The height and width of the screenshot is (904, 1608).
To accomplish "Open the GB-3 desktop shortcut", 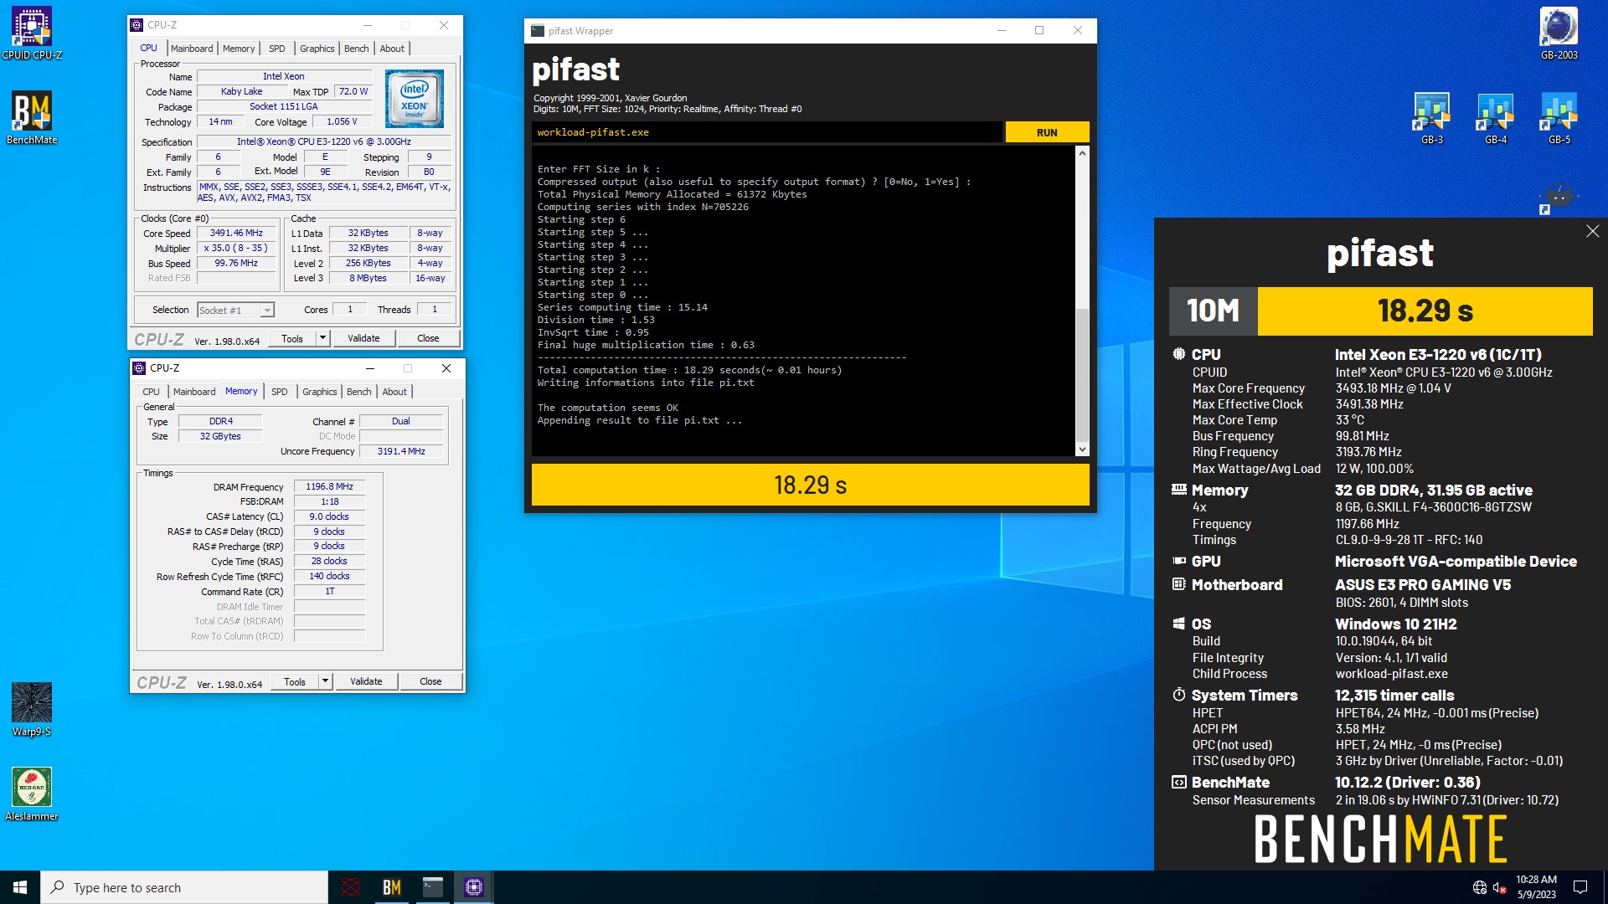I will tap(1432, 118).
